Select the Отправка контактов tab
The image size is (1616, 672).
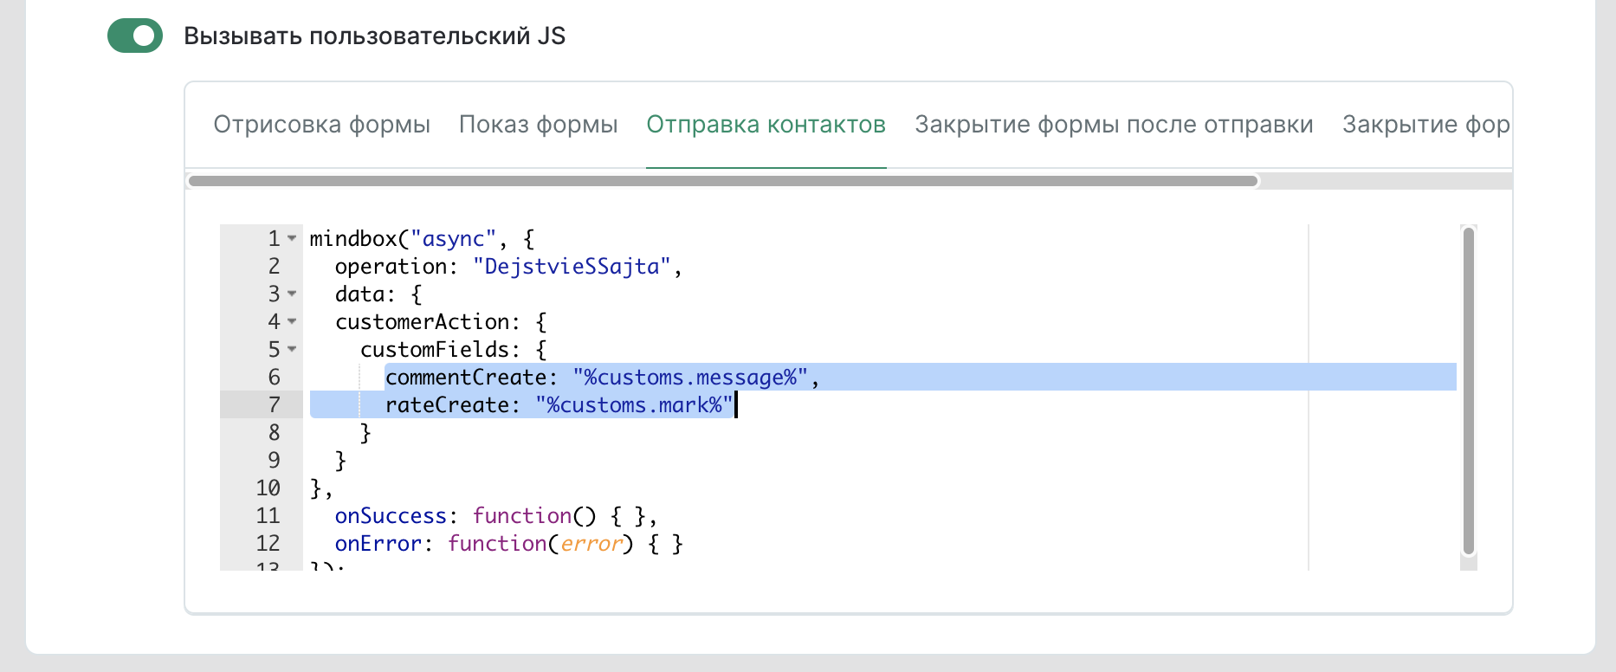pyautogui.click(x=766, y=125)
